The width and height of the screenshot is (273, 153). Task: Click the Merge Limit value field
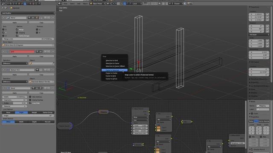[x=28, y=39]
